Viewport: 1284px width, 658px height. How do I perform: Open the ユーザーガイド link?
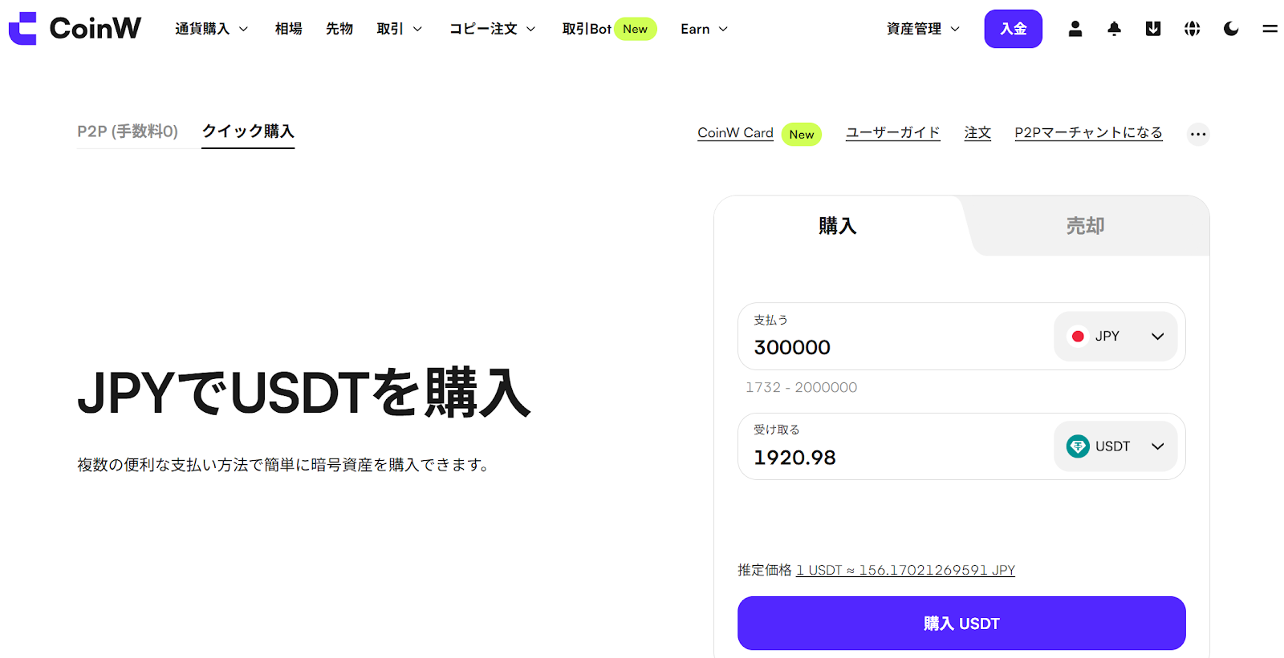pos(893,133)
